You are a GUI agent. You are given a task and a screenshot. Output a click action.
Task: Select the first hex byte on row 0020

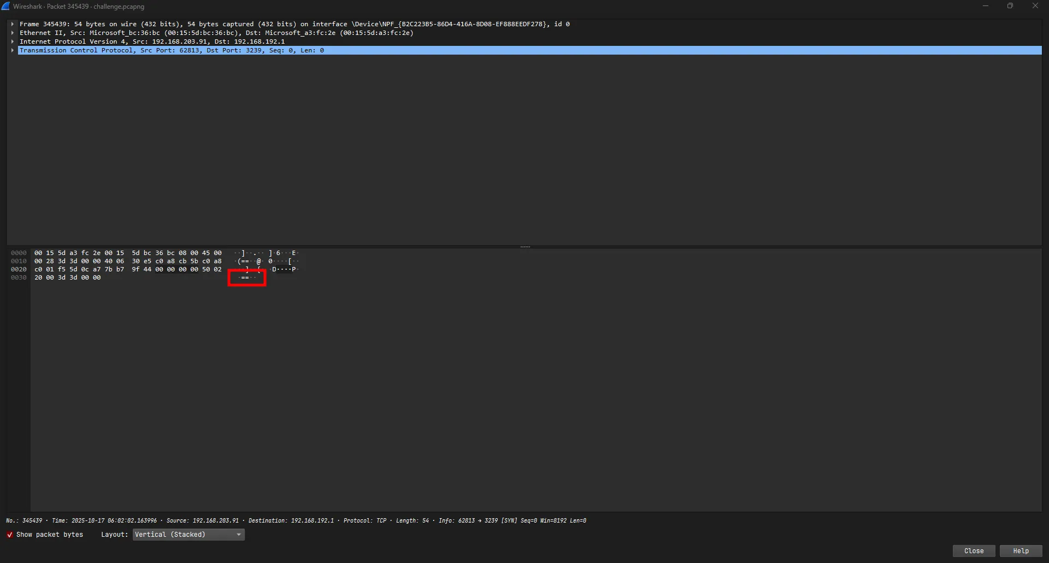pos(38,270)
